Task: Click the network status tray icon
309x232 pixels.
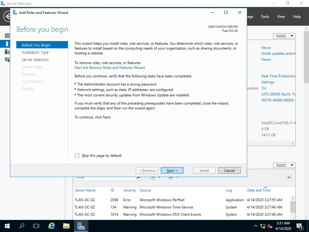Action: coord(263,226)
